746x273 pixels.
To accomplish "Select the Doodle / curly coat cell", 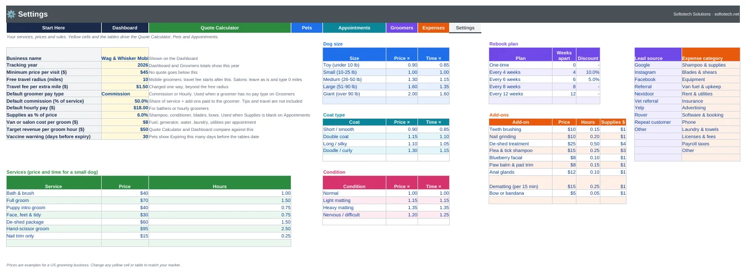I will click(354, 150).
